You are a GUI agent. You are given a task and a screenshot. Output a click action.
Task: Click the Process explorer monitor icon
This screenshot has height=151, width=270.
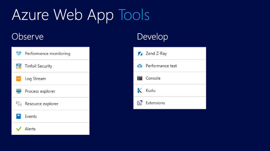[x=19, y=91]
